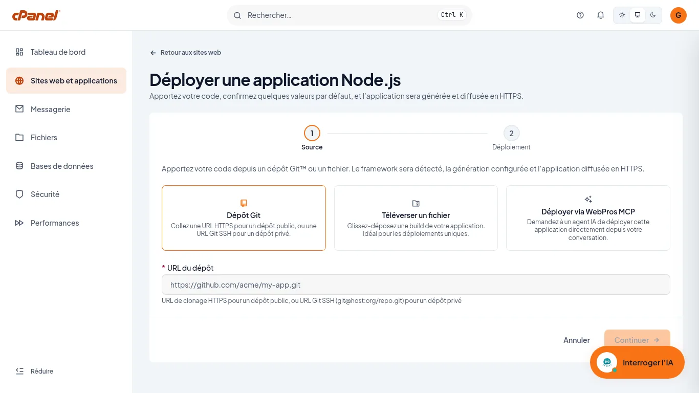This screenshot has height=393, width=699.
Task: Click the shield Sécurité icon
Action: 19,194
